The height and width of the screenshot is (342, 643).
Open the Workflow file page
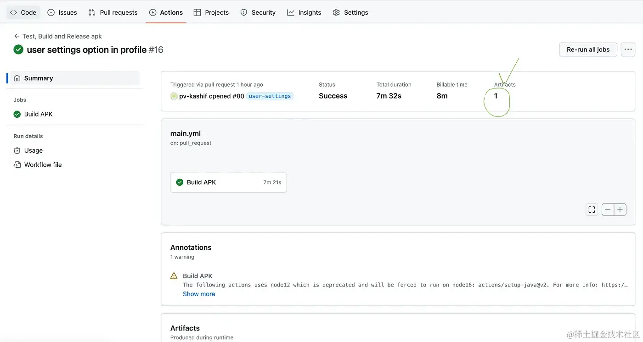tap(43, 165)
